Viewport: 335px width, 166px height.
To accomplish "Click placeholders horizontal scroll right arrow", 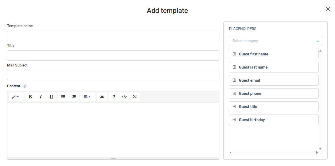I will tap(317, 152).
